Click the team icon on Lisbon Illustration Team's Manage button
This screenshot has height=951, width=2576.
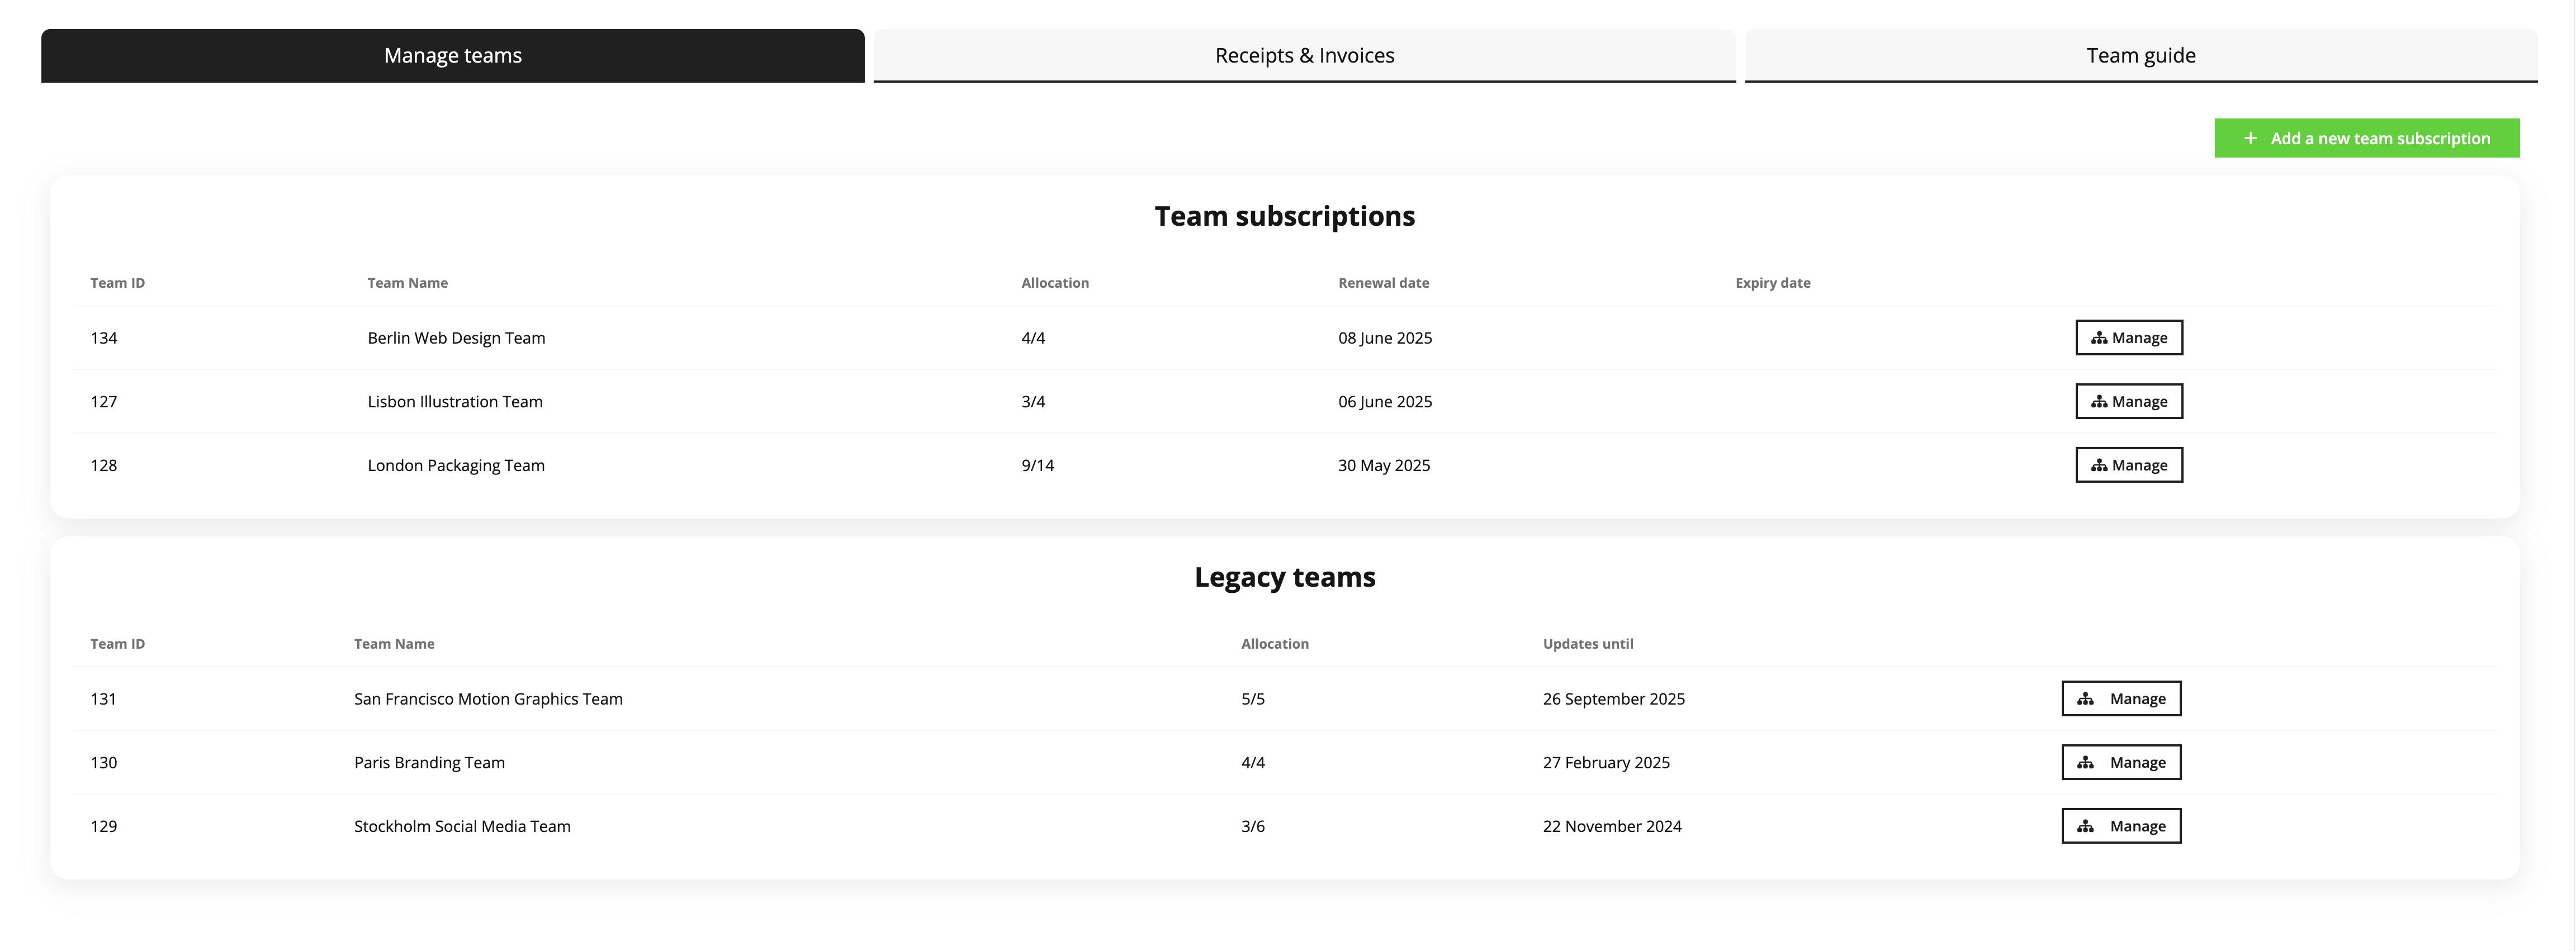[2100, 401]
